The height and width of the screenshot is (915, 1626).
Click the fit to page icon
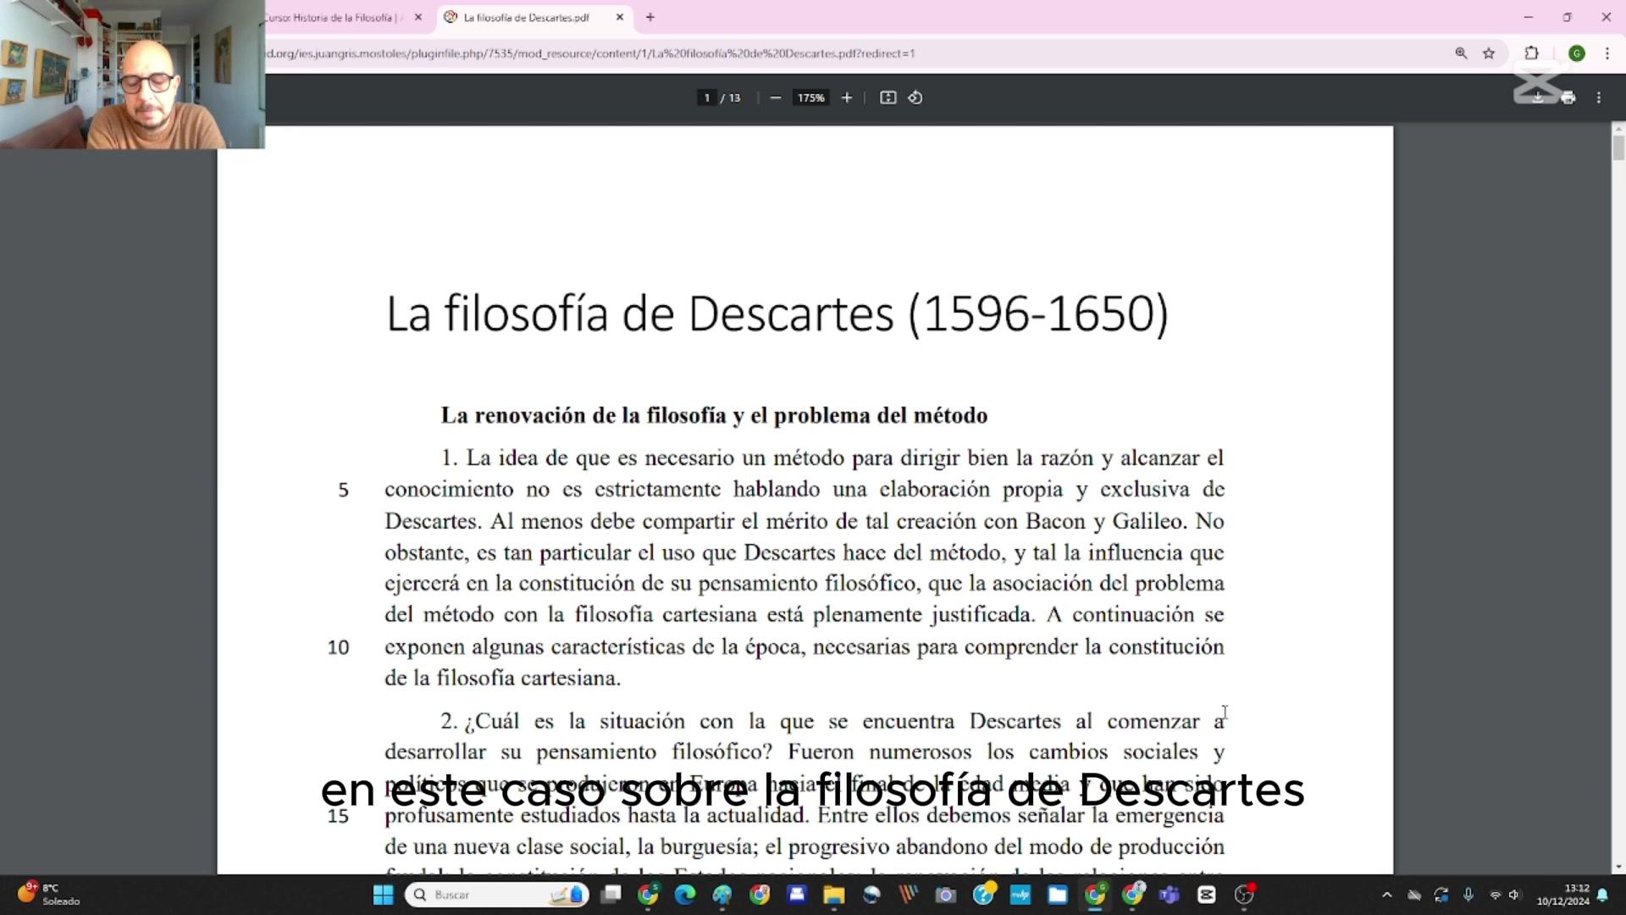pyautogui.click(x=888, y=98)
